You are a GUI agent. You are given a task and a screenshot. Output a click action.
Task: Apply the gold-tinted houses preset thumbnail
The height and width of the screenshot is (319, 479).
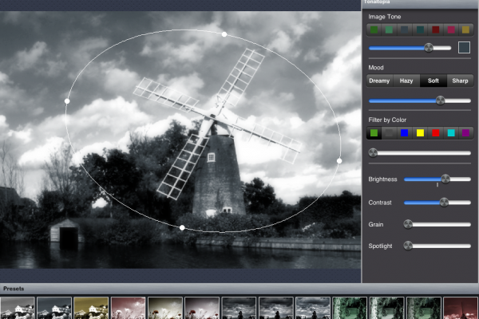point(91,308)
